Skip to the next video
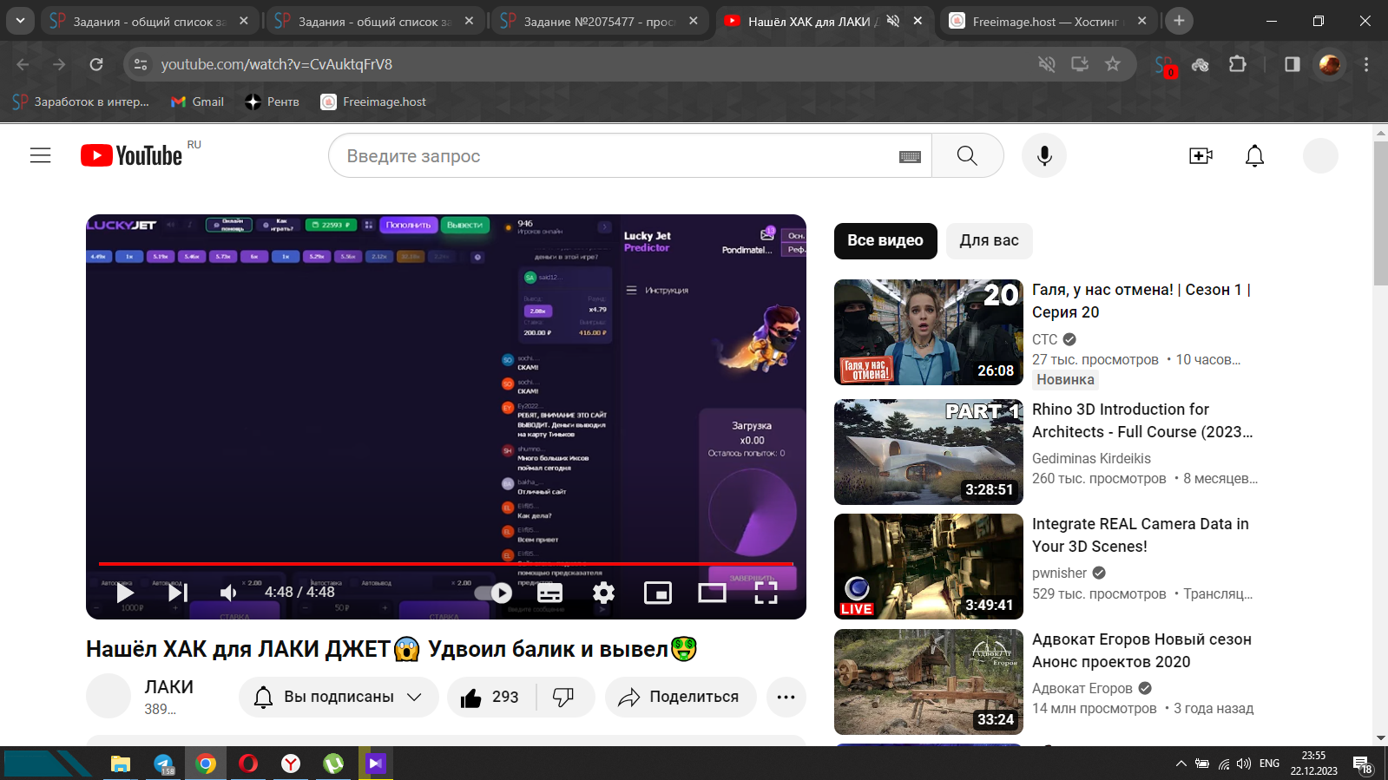The width and height of the screenshot is (1388, 780). coord(177,593)
